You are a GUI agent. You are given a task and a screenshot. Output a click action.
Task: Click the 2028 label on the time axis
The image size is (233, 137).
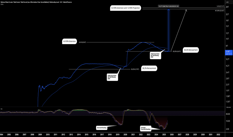click(187, 135)
